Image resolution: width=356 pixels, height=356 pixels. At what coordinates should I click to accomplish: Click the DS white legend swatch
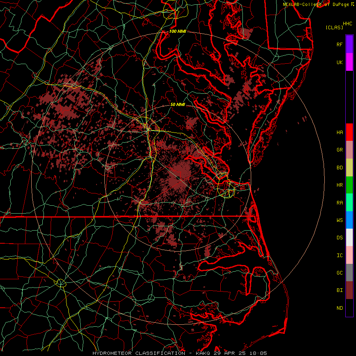(349, 237)
